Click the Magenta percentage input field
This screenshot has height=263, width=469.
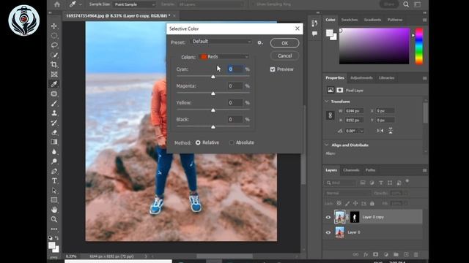click(x=235, y=86)
